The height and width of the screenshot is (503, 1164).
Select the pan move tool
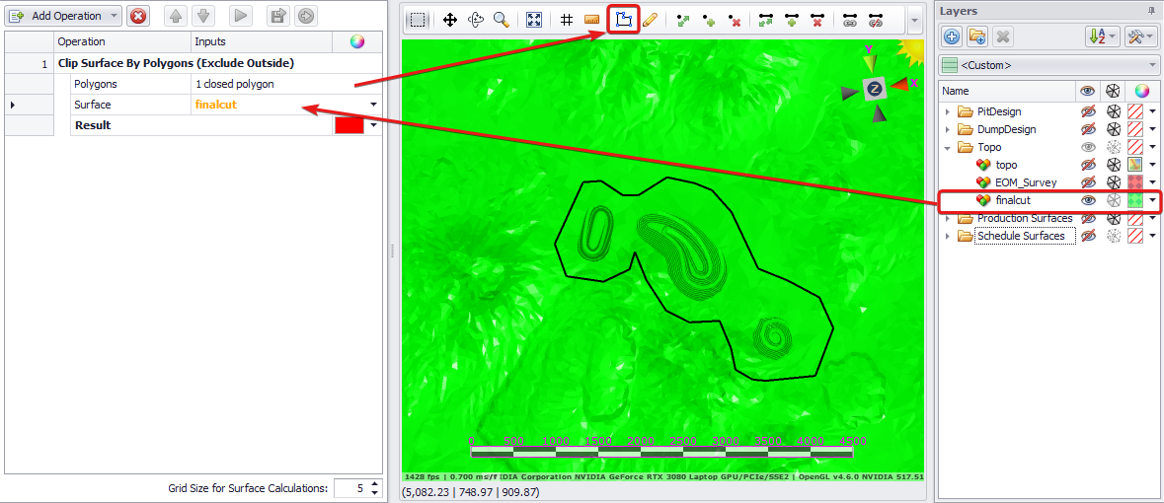click(x=450, y=19)
